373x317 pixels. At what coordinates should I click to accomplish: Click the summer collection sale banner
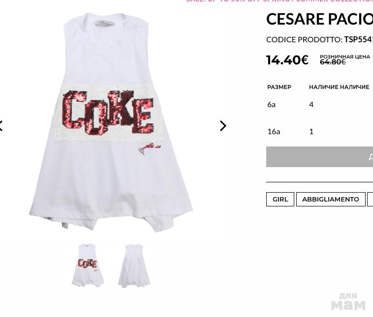coord(280,1)
